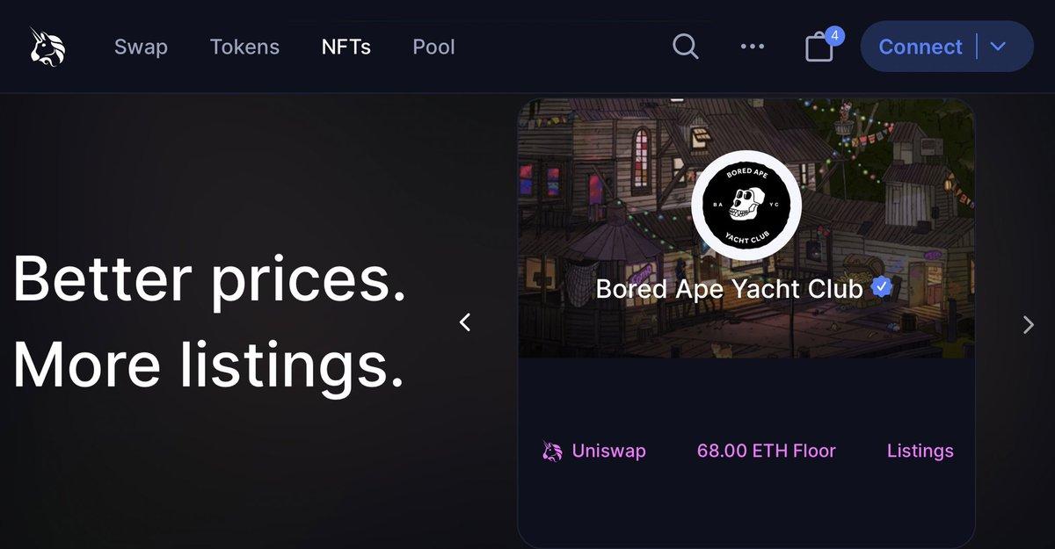Expand the chevron beside Connect
The width and height of the screenshot is (1055, 549).
pos(998,47)
